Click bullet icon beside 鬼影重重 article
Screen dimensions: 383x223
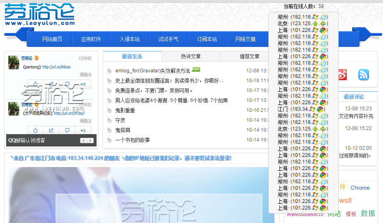109,111
